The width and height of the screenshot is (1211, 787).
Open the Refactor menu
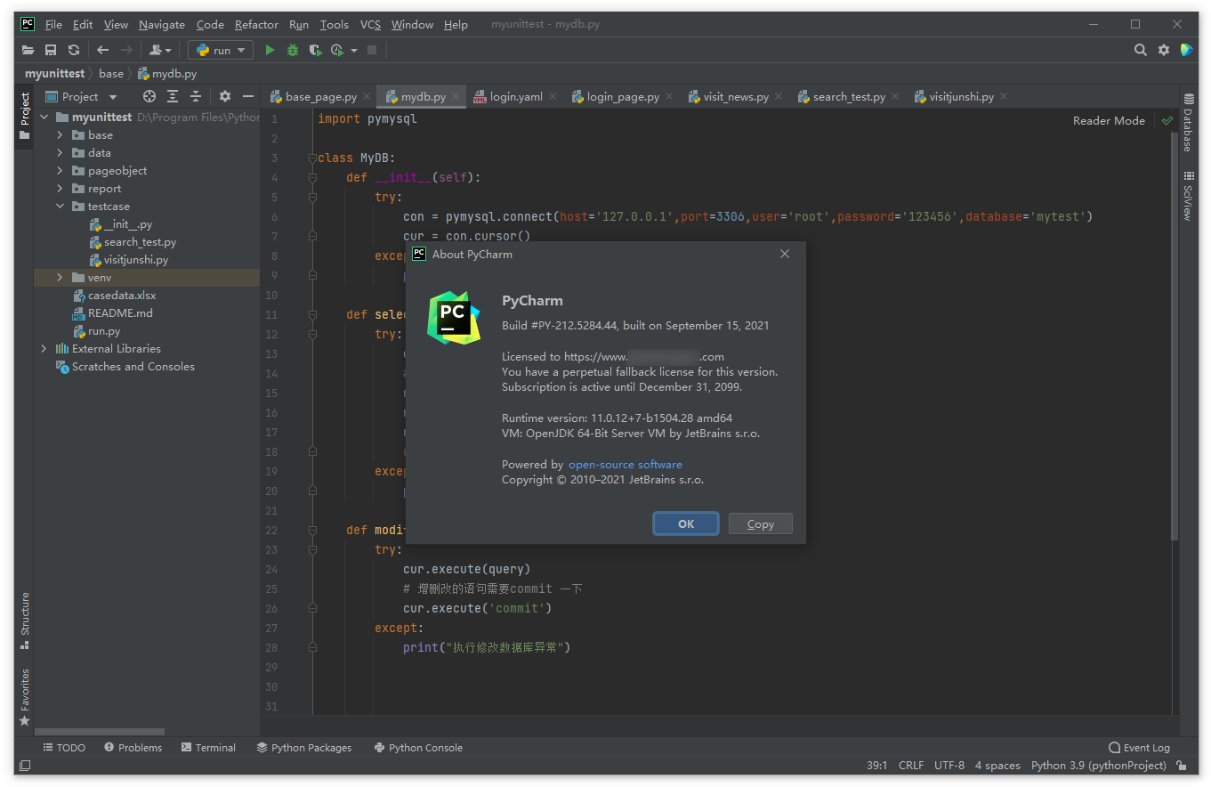click(x=256, y=25)
